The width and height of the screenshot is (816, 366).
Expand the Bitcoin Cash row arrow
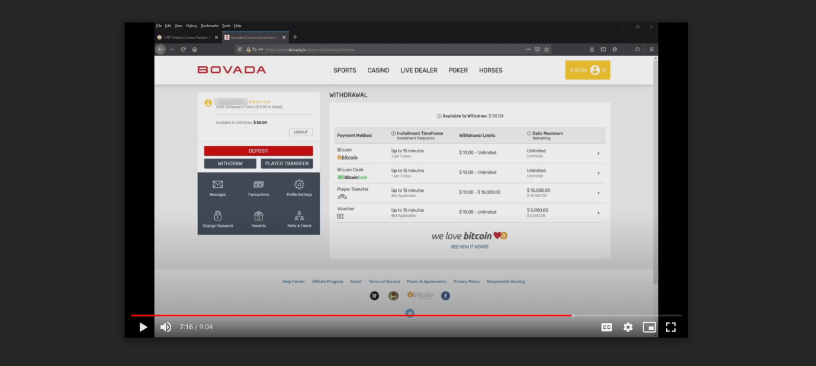[598, 173]
